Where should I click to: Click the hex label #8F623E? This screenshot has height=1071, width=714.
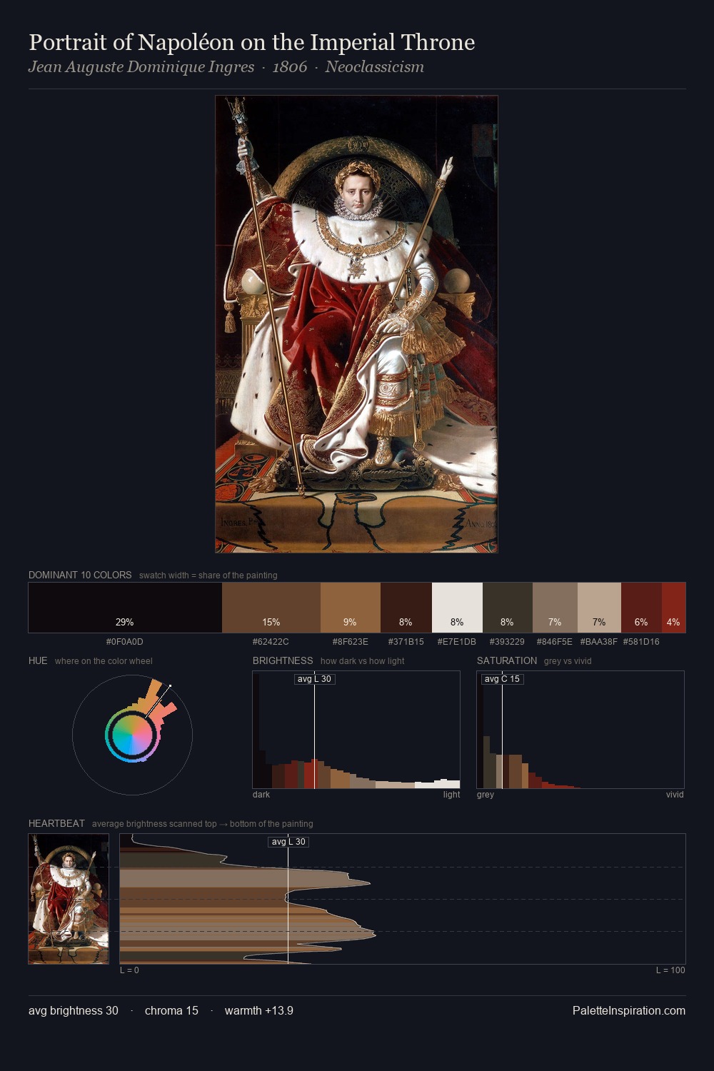(350, 642)
